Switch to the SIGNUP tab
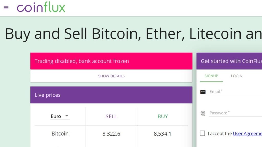262x147 pixels. click(211, 76)
